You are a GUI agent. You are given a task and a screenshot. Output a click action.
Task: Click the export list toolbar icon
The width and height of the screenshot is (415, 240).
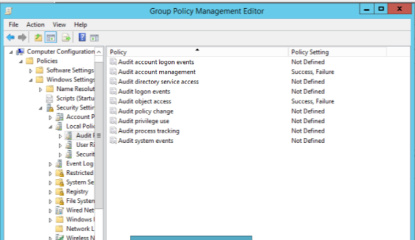[66, 38]
